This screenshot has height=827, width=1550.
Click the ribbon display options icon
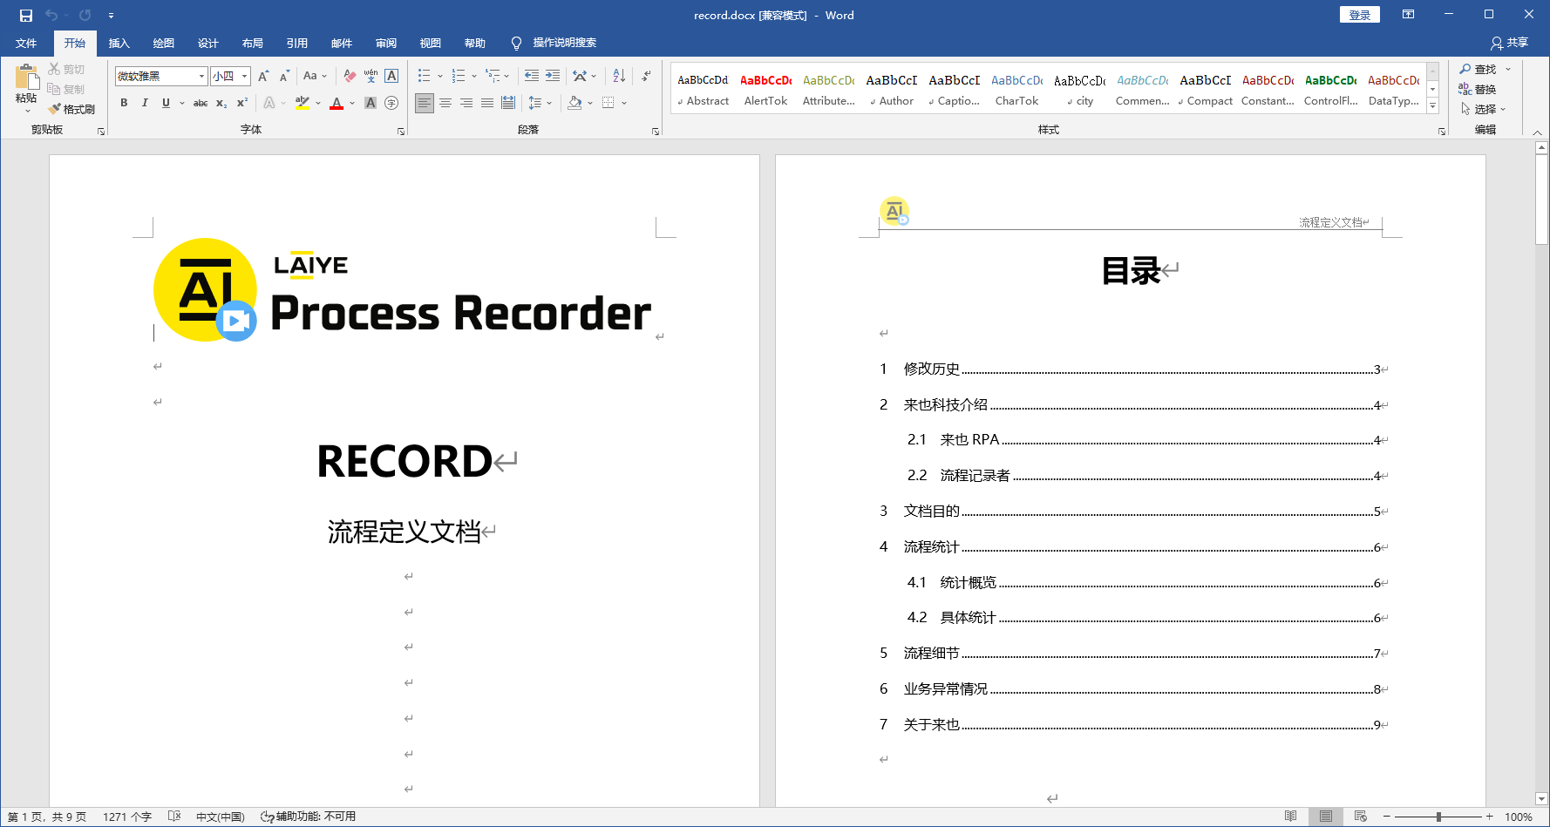point(1408,14)
